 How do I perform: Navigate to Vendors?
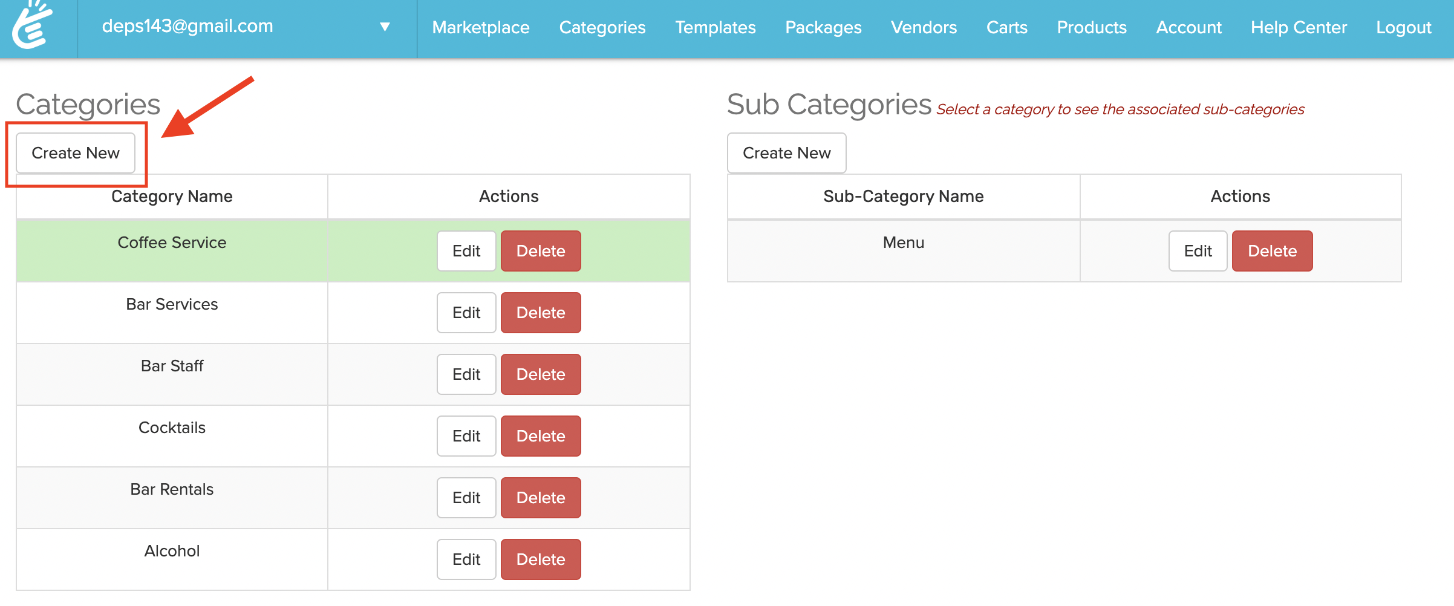pyautogui.click(x=924, y=27)
